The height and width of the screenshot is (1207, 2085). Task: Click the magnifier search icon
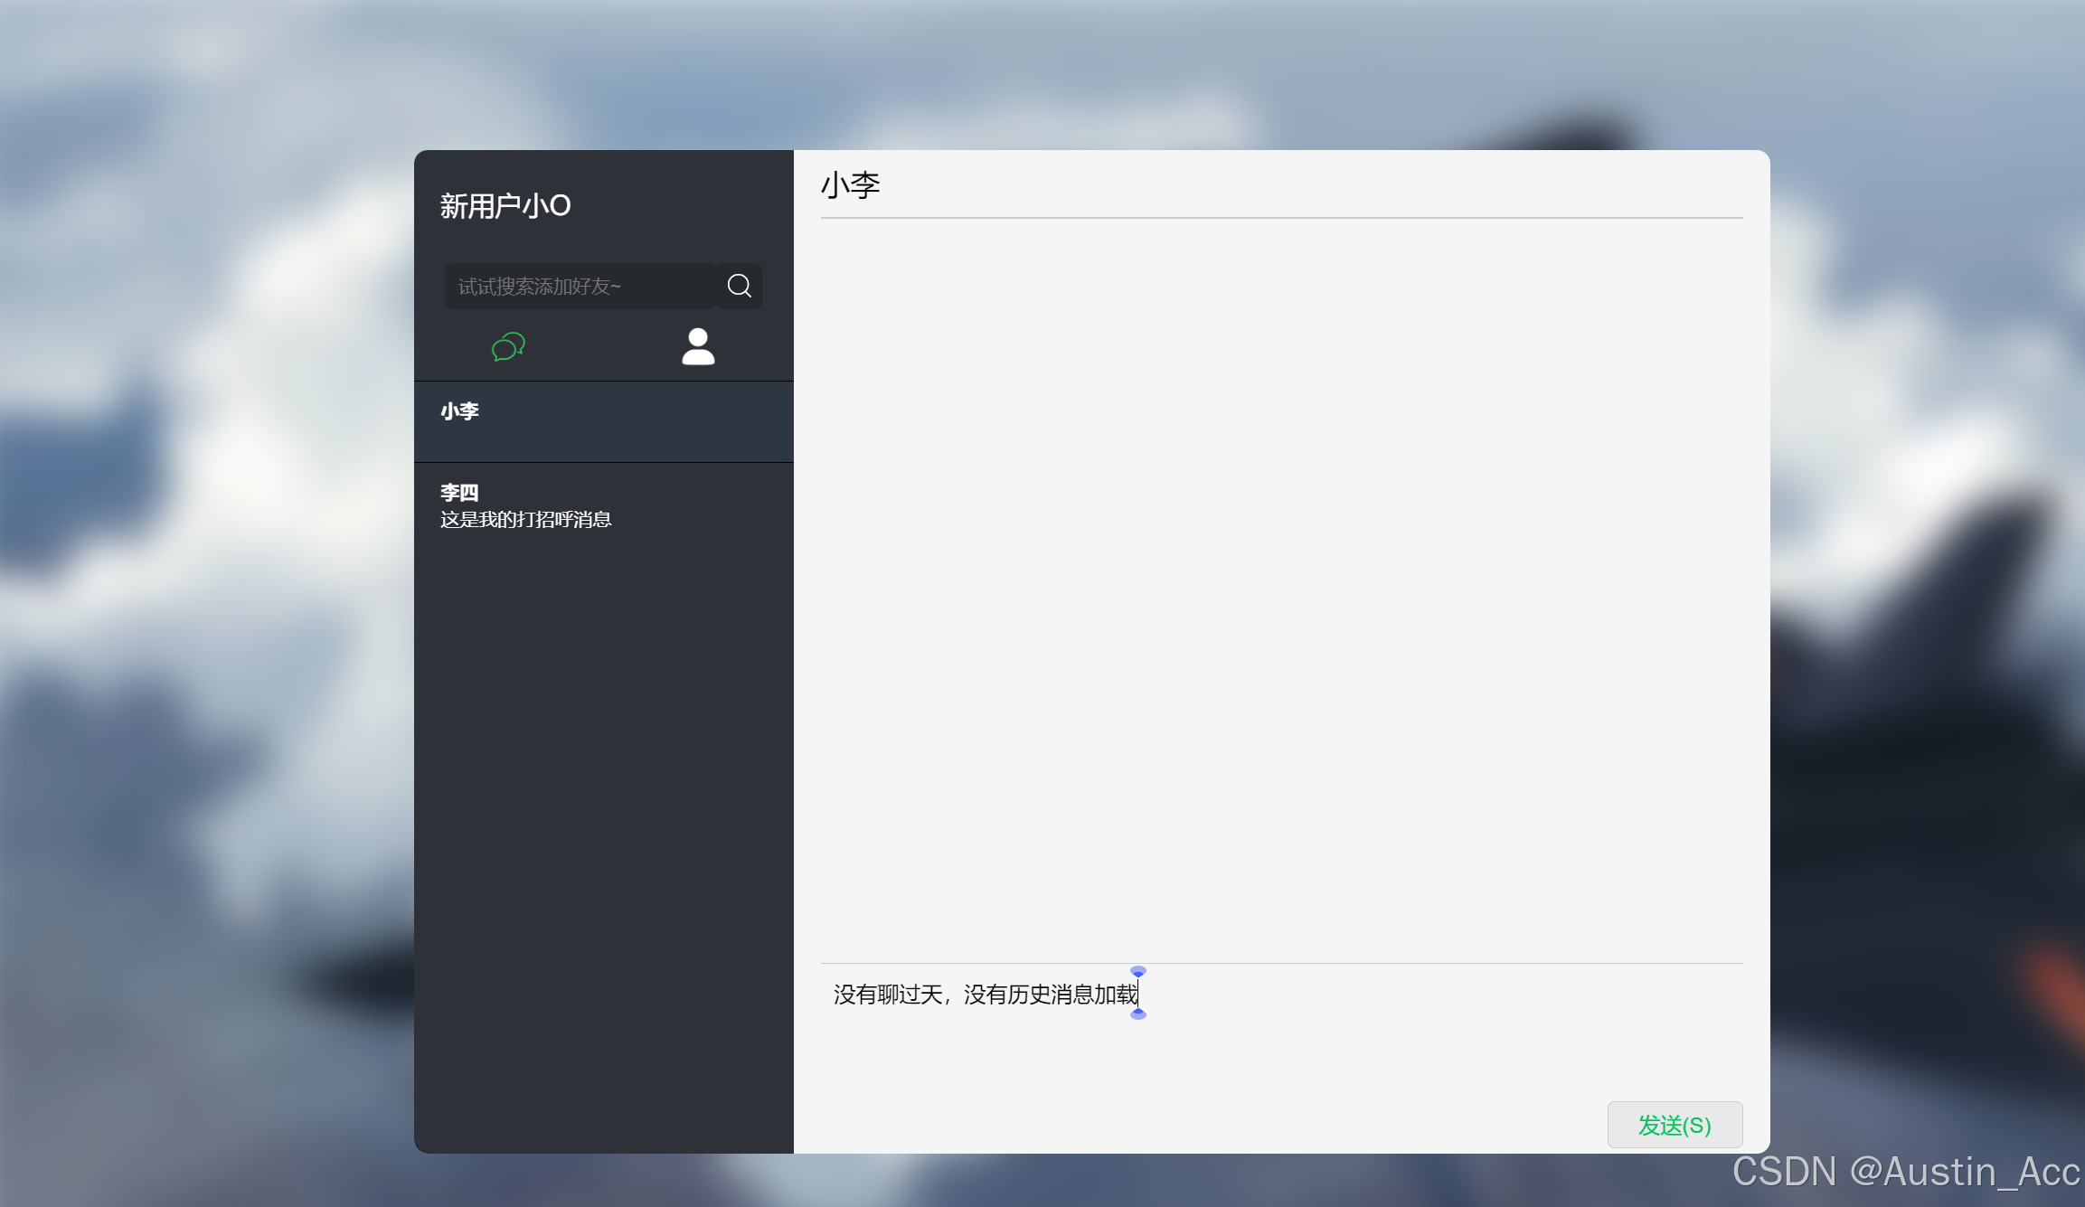[x=739, y=286]
